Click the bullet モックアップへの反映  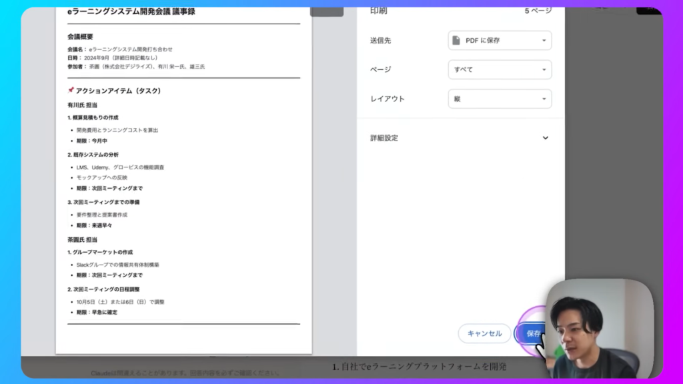coord(102,177)
